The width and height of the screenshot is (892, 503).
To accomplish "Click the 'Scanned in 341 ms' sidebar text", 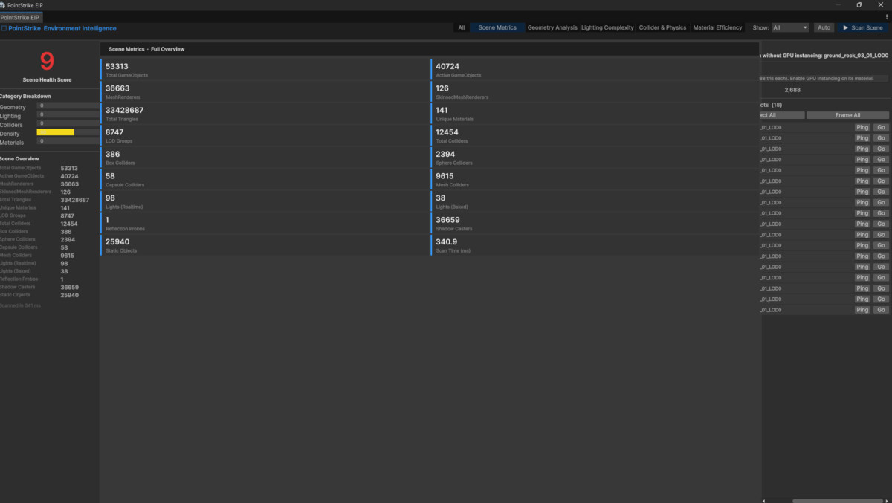I will click(21, 305).
